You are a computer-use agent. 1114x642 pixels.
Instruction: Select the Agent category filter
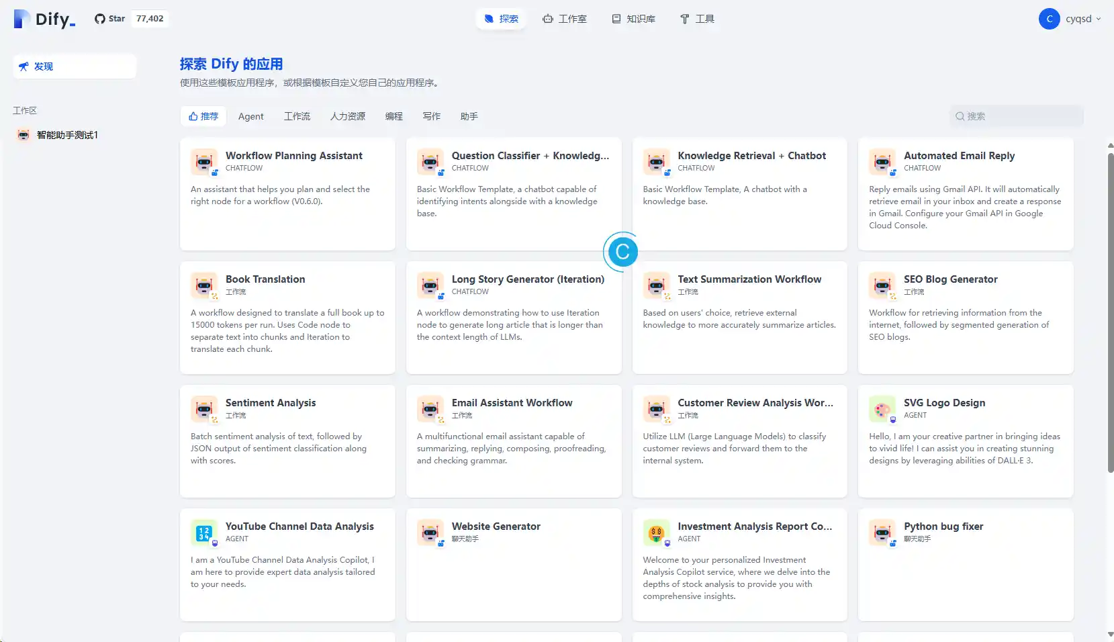[x=251, y=116]
